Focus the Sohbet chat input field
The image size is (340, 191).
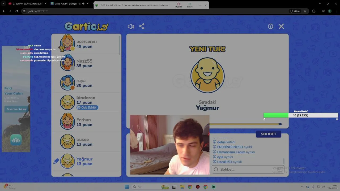[248, 169]
